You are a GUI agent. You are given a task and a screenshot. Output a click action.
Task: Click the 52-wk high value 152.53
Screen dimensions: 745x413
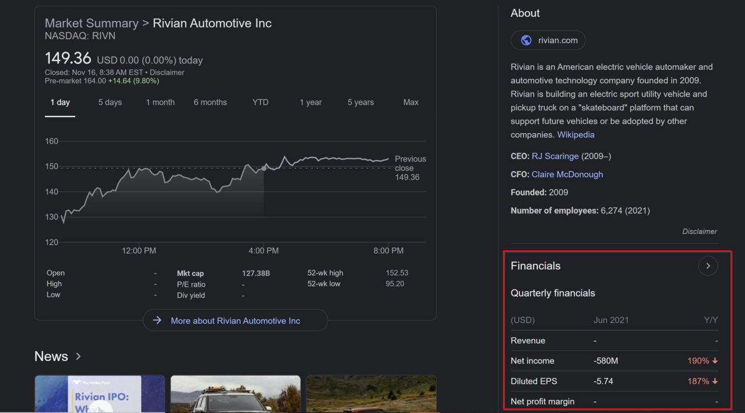pos(397,273)
